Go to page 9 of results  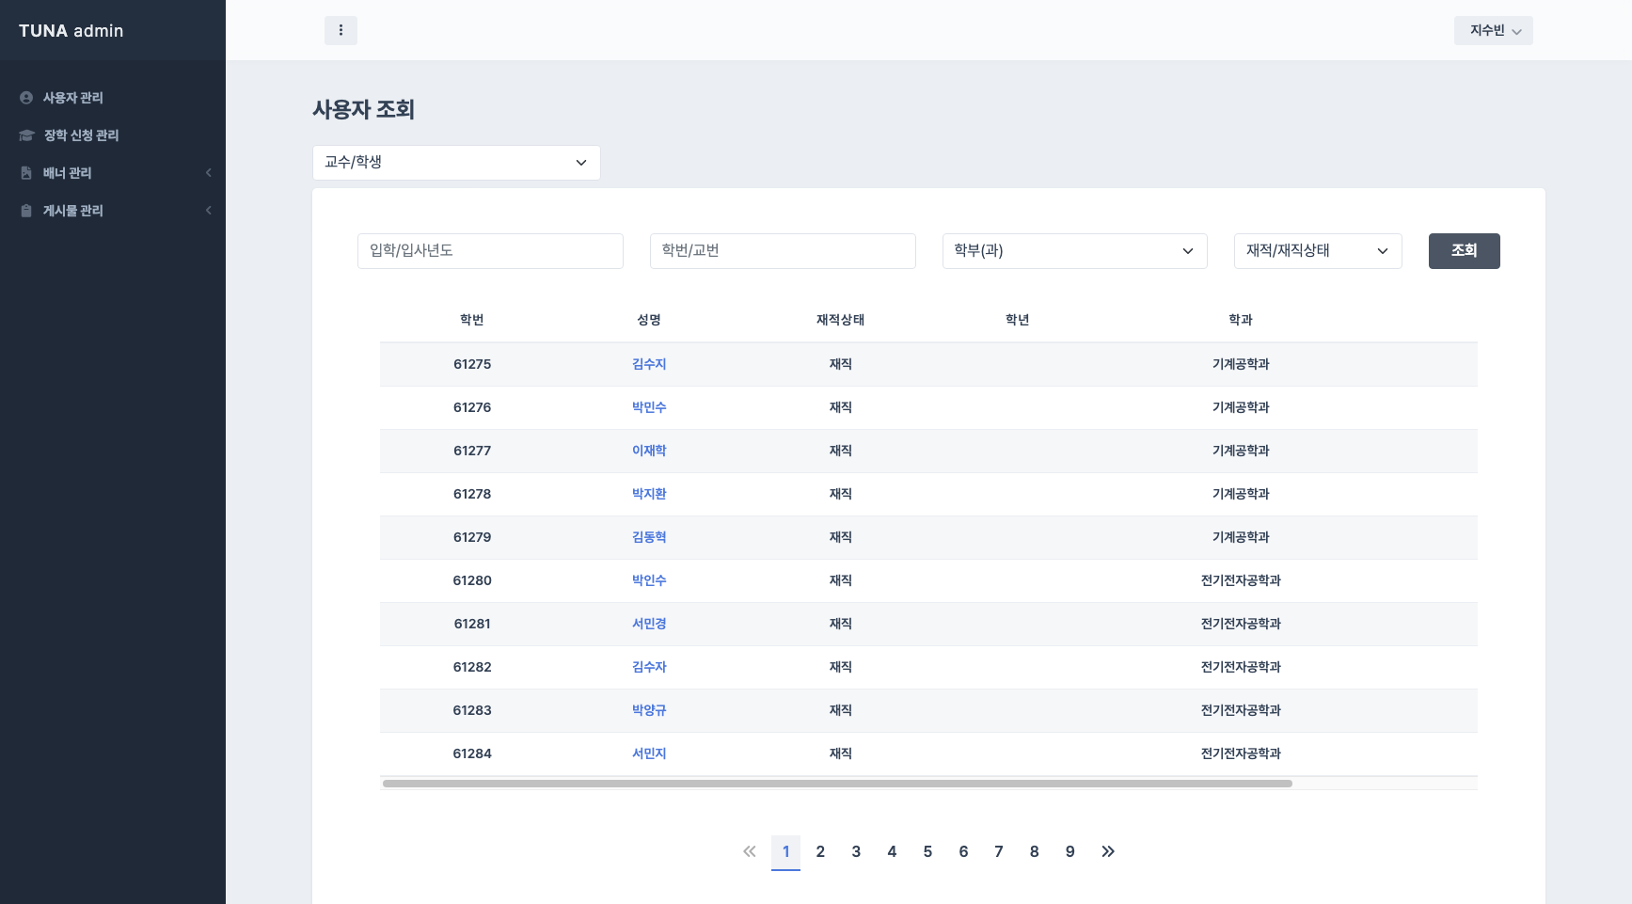(1070, 851)
